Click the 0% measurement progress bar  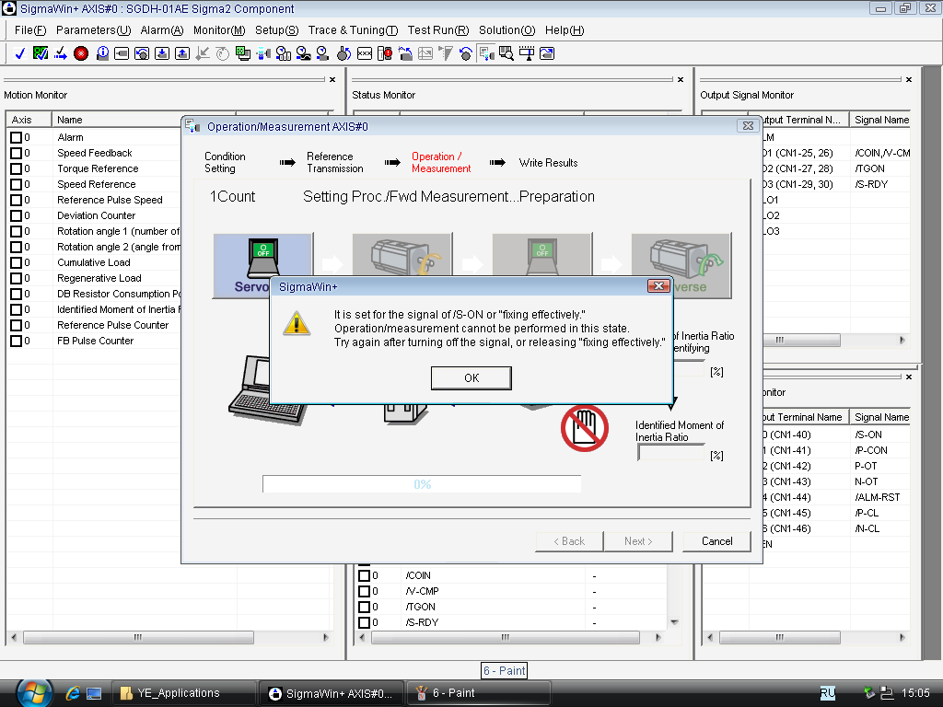tap(422, 484)
